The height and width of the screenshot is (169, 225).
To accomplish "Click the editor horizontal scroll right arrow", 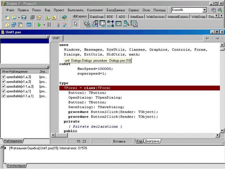I will click(x=218, y=135).
